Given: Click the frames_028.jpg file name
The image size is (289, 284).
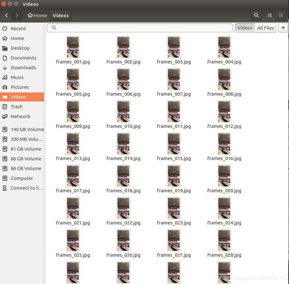Looking at the screenshot, I should point(224,255).
